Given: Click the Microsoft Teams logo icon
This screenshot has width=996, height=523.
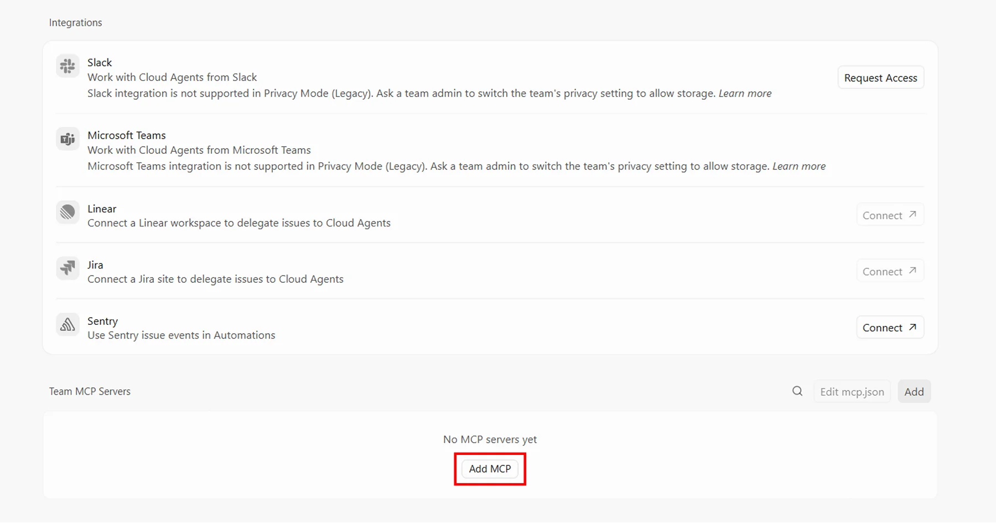Looking at the screenshot, I should [x=68, y=139].
